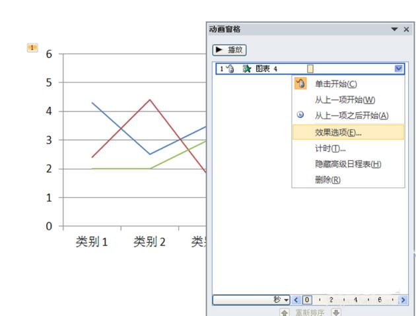Open dropdown arrow of 图表 4 animation
Image resolution: width=416 pixels, height=316 pixels.
click(398, 69)
